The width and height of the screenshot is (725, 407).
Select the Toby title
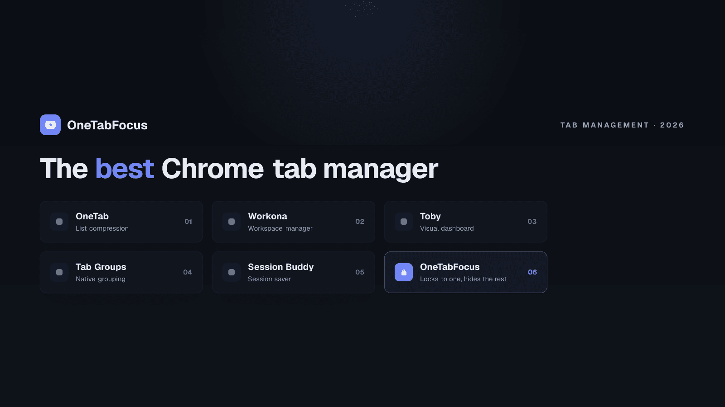coord(430,216)
